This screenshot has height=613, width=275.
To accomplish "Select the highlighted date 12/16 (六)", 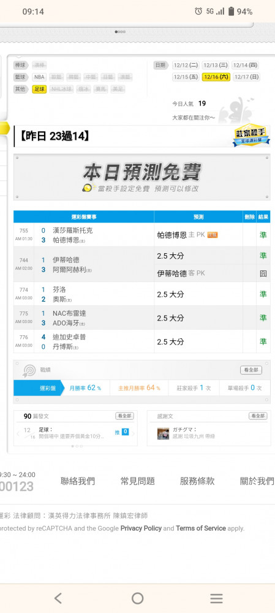I will (216, 77).
